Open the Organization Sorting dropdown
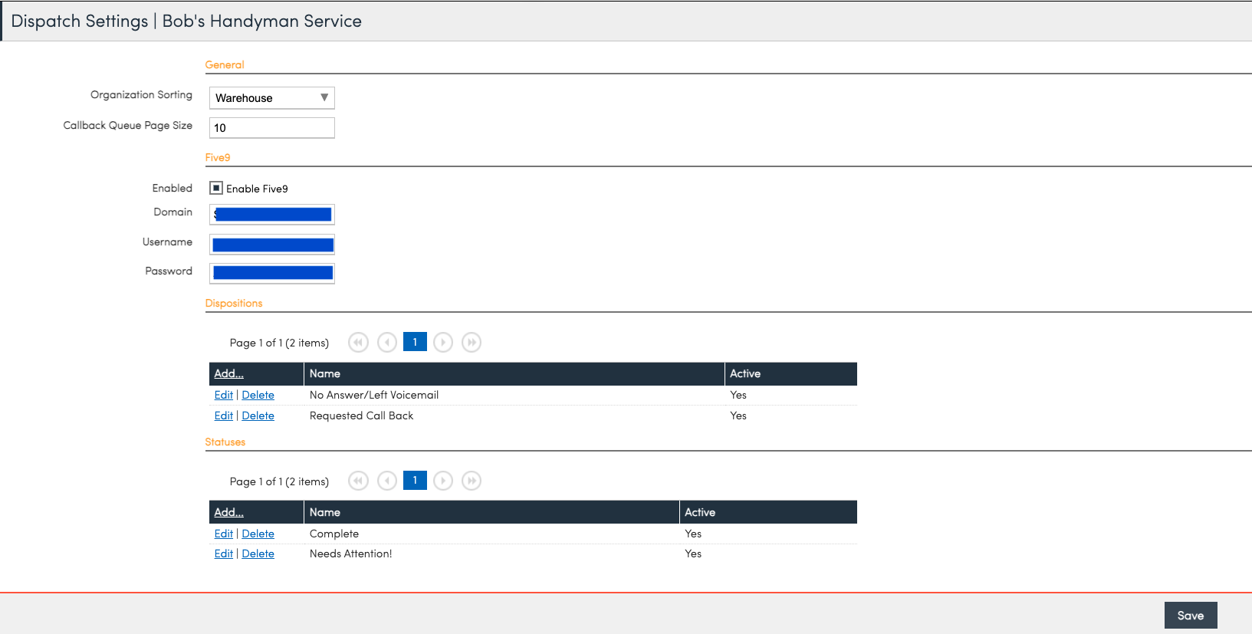 pyautogui.click(x=271, y=98)
